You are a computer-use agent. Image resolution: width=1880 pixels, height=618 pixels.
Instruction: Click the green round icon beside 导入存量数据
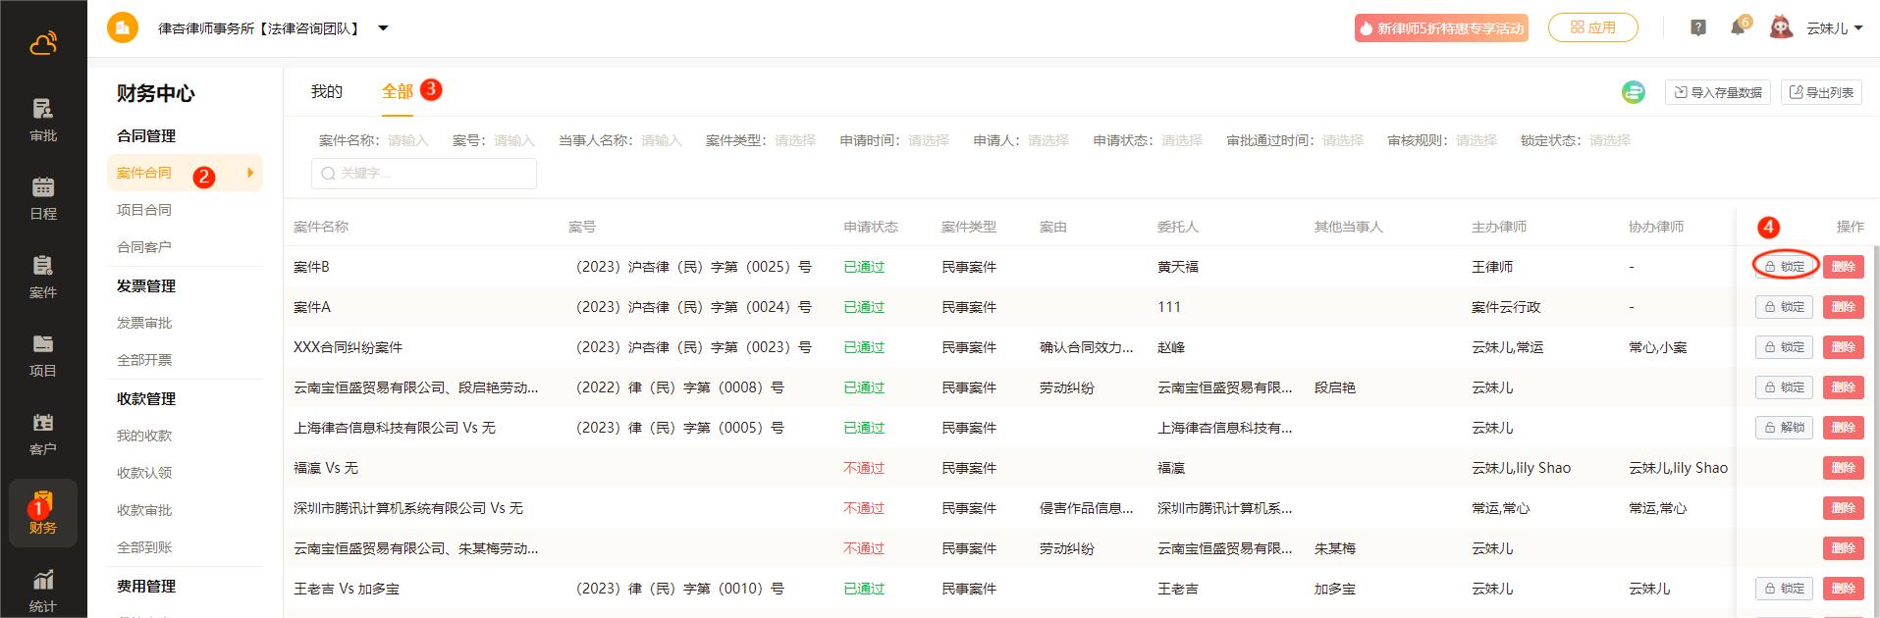1634,92
